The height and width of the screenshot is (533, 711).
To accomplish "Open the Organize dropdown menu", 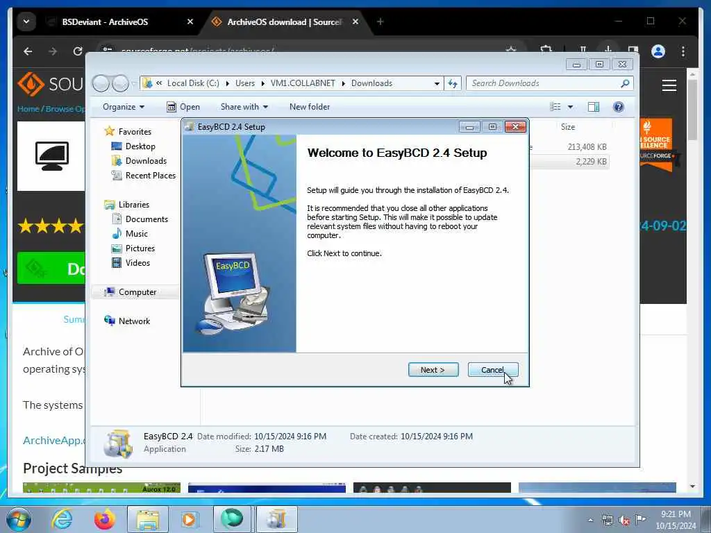I will (x=124, y=107).
